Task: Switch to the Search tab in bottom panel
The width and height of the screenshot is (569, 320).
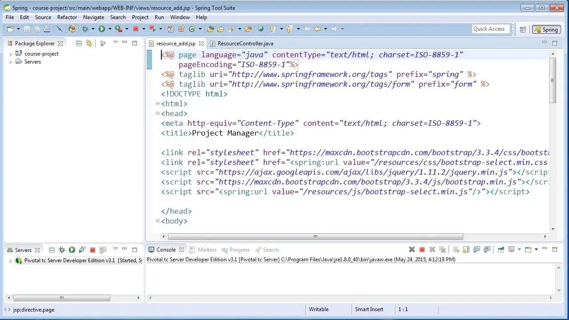Action: pos(266,250)
